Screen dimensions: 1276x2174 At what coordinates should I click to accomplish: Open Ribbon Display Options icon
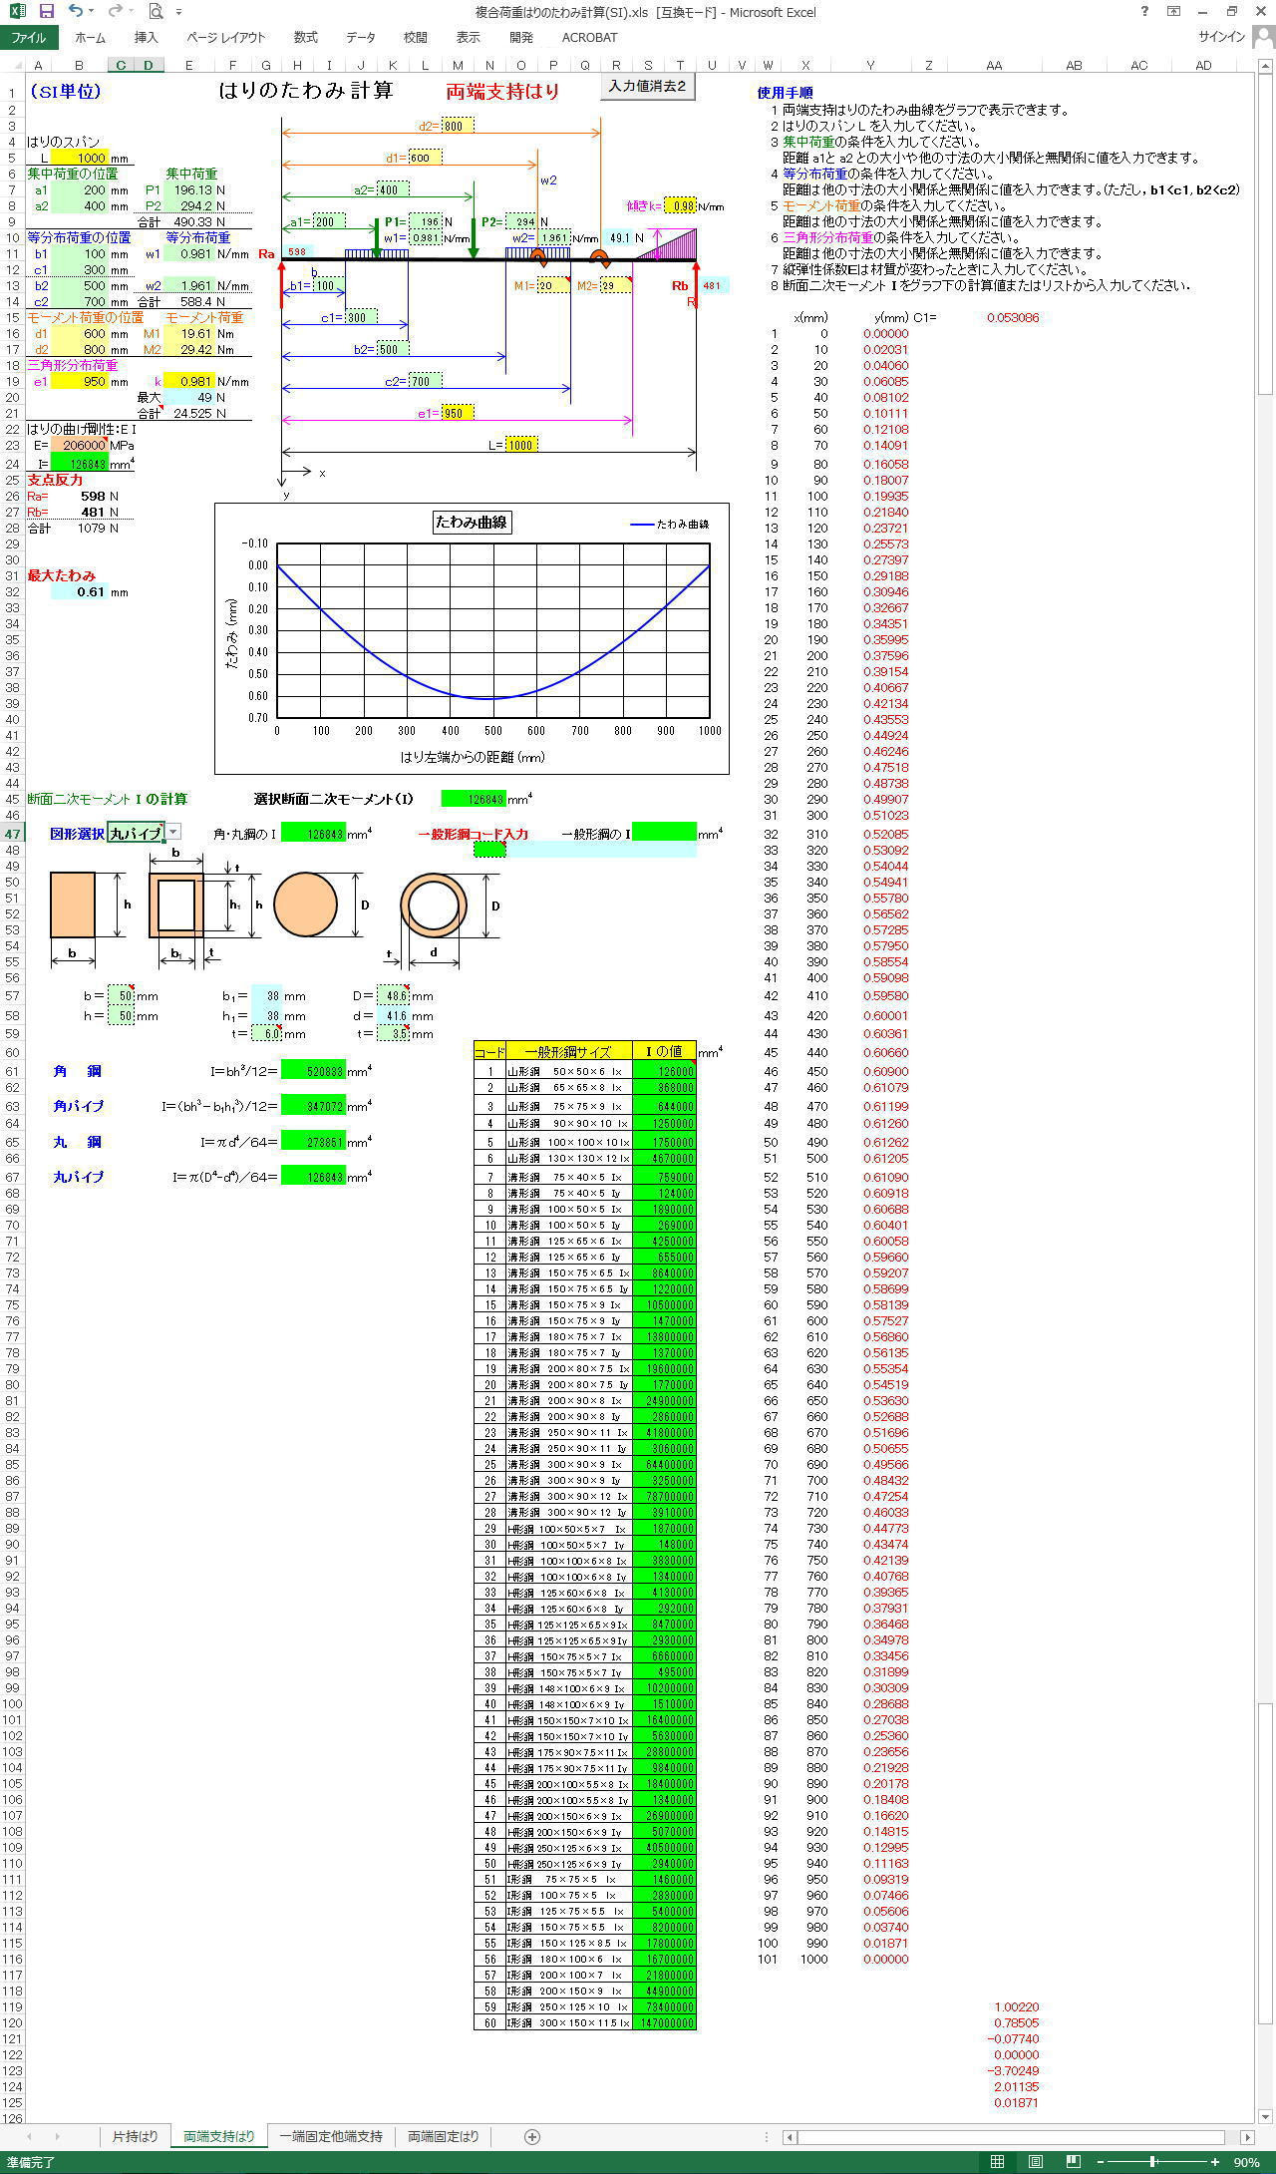point(1174,11)
